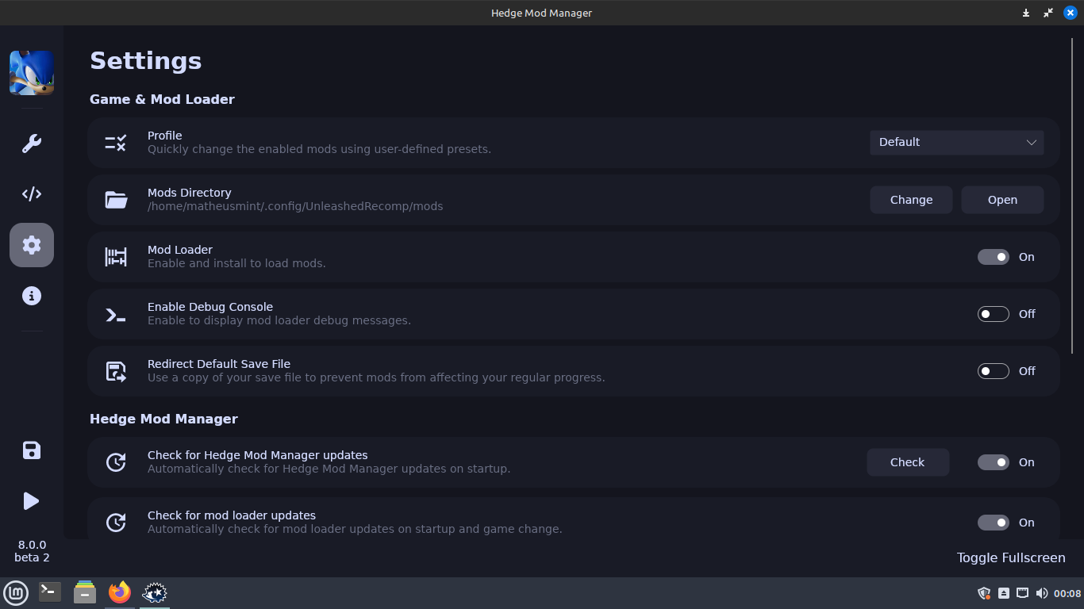
Task: Click the Toggle Fullscreen text
Action: 1011,557
